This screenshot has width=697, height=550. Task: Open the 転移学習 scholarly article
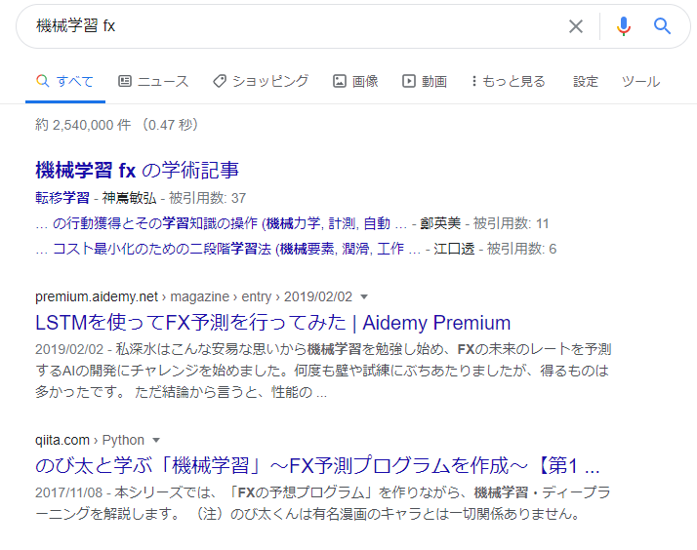pos(62,198)
